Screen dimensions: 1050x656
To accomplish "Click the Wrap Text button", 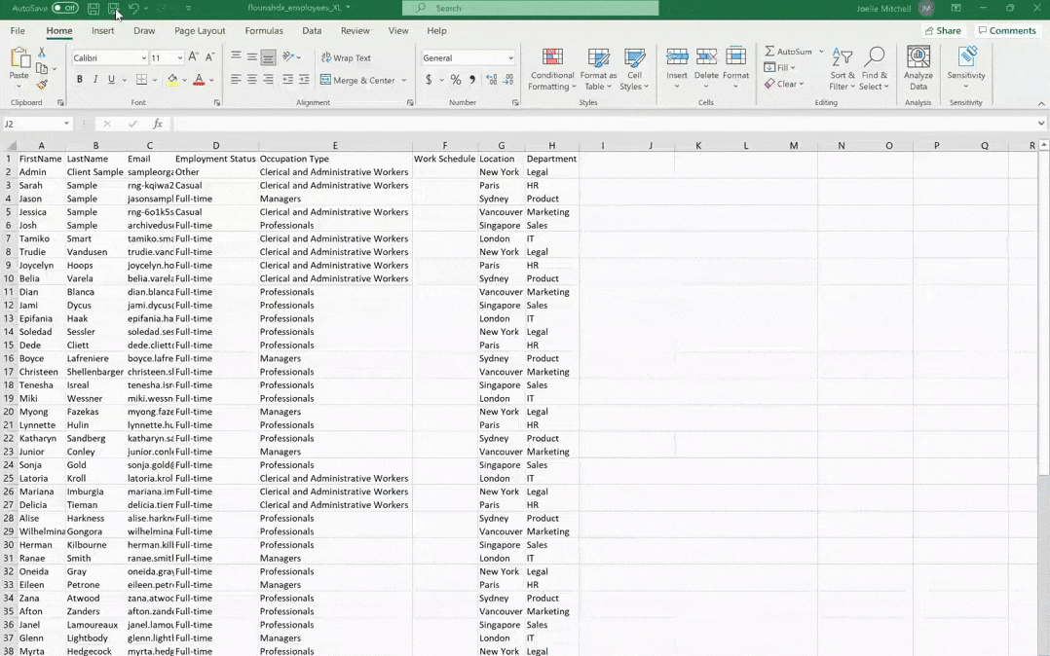I will pos(346,58).
